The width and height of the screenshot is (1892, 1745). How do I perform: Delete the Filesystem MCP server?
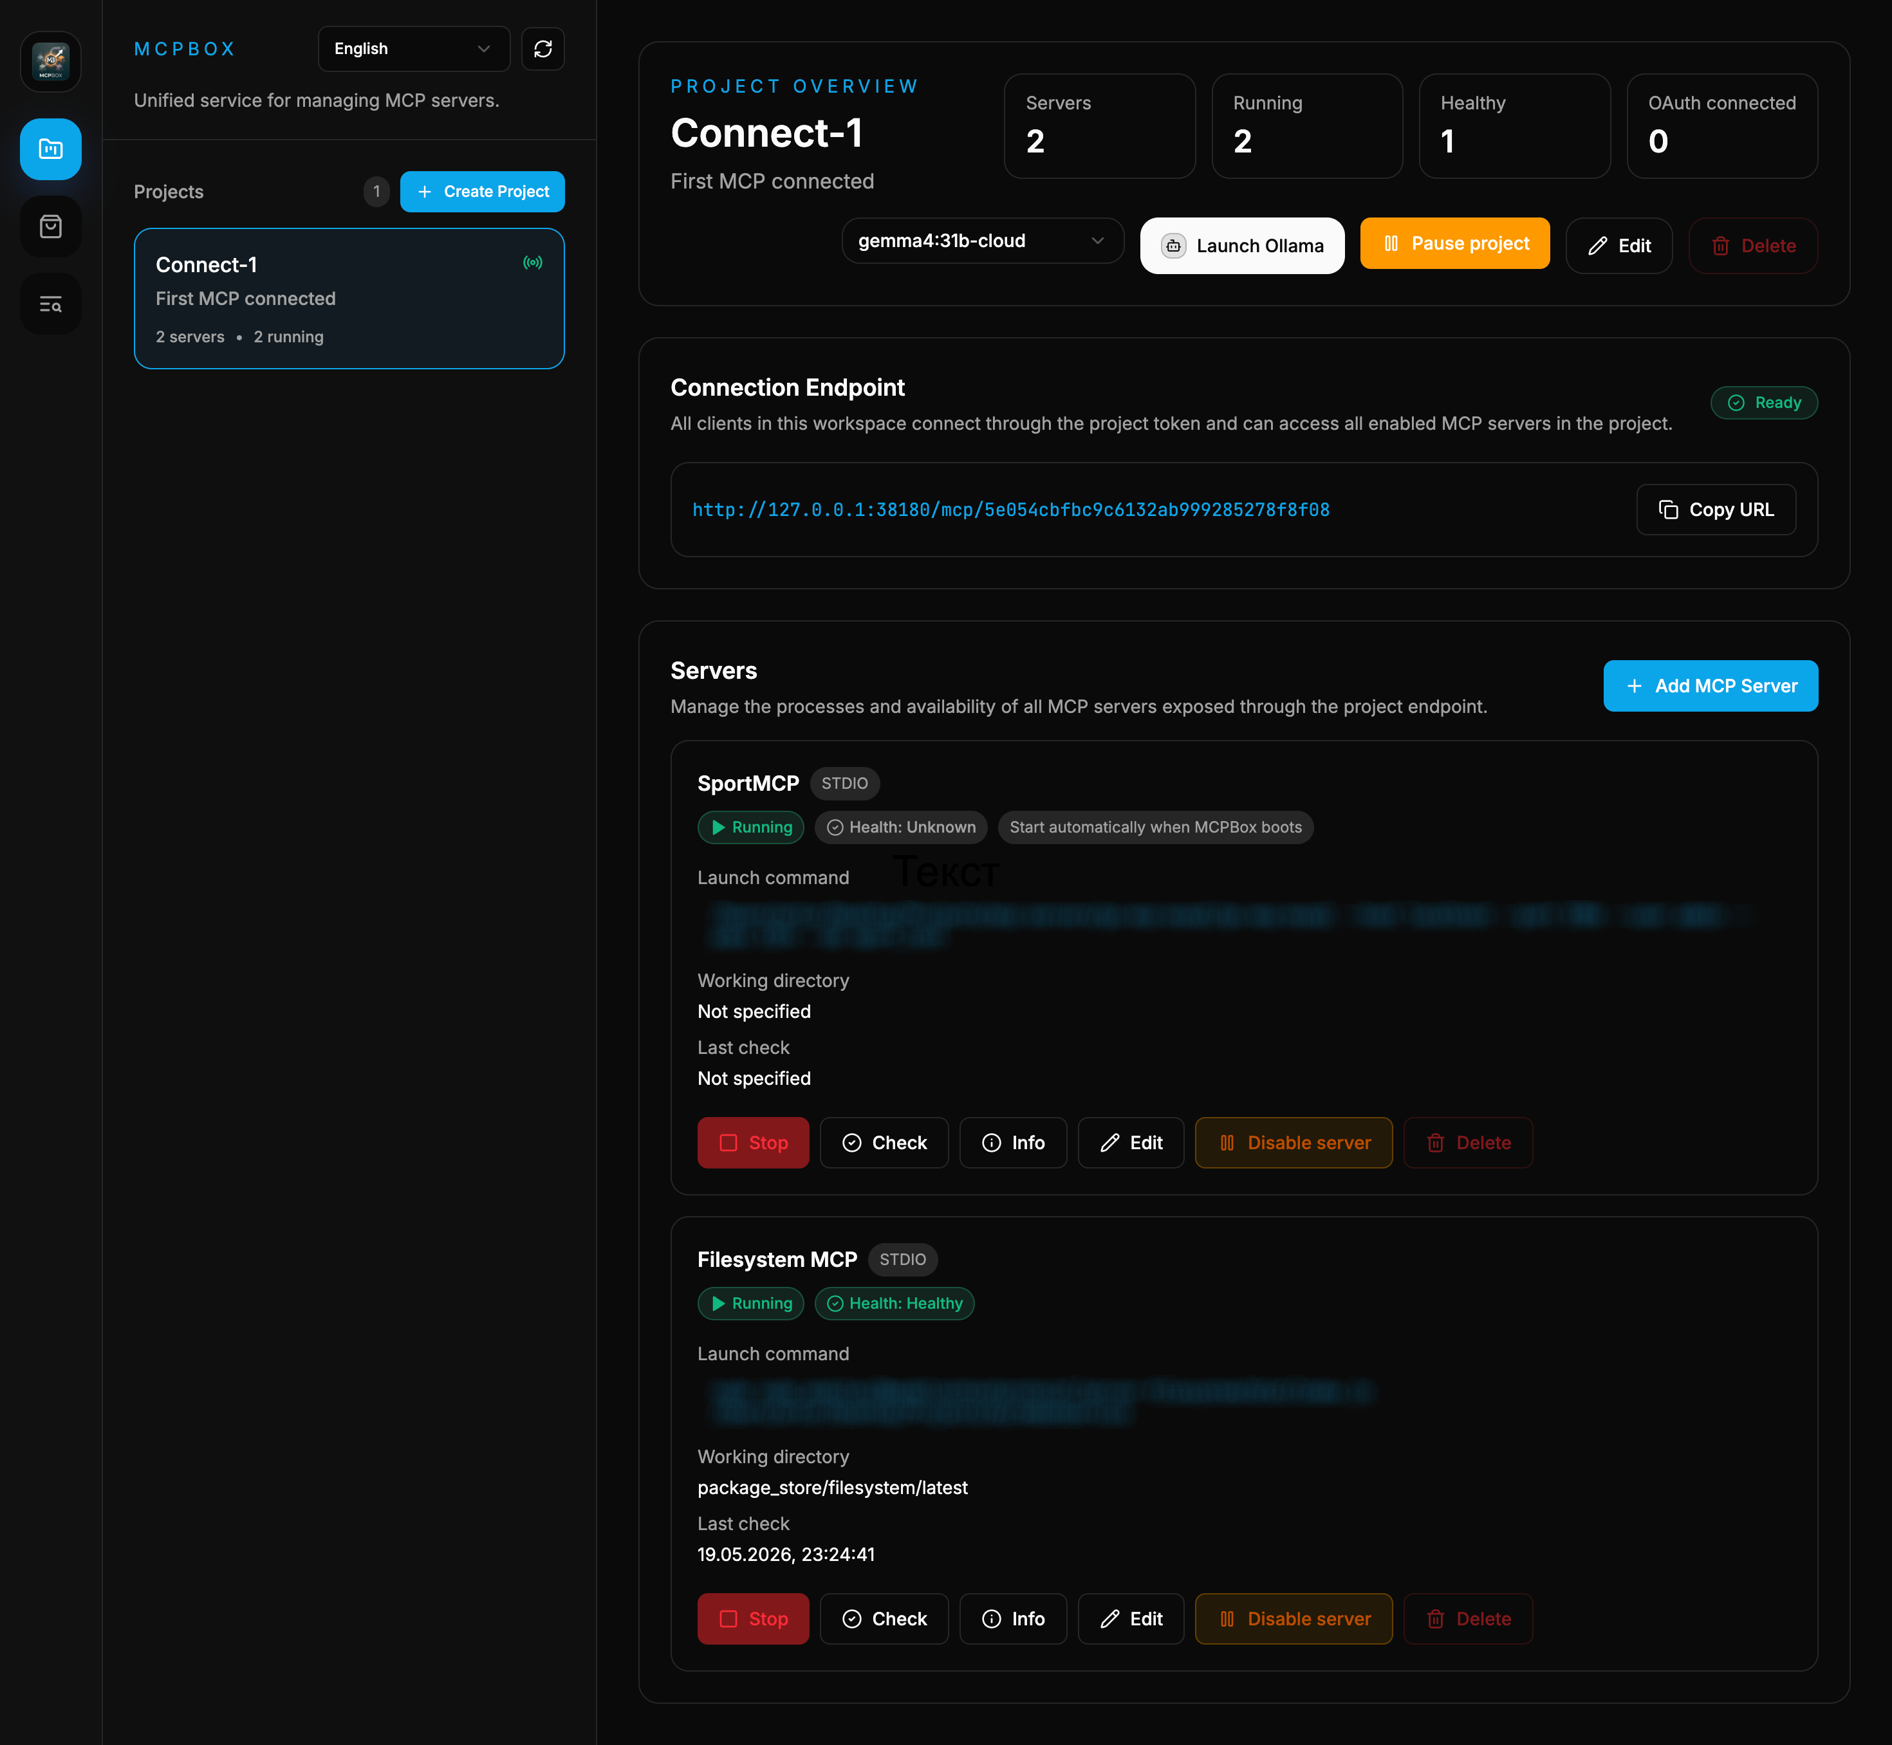pyautogui.click(x=1468, y=1618)
